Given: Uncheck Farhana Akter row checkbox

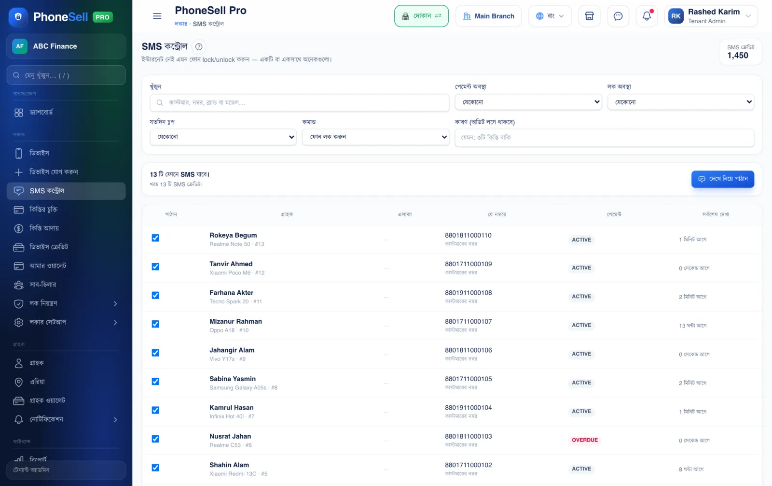Looking at the screenshot, I should pos(155,295).
